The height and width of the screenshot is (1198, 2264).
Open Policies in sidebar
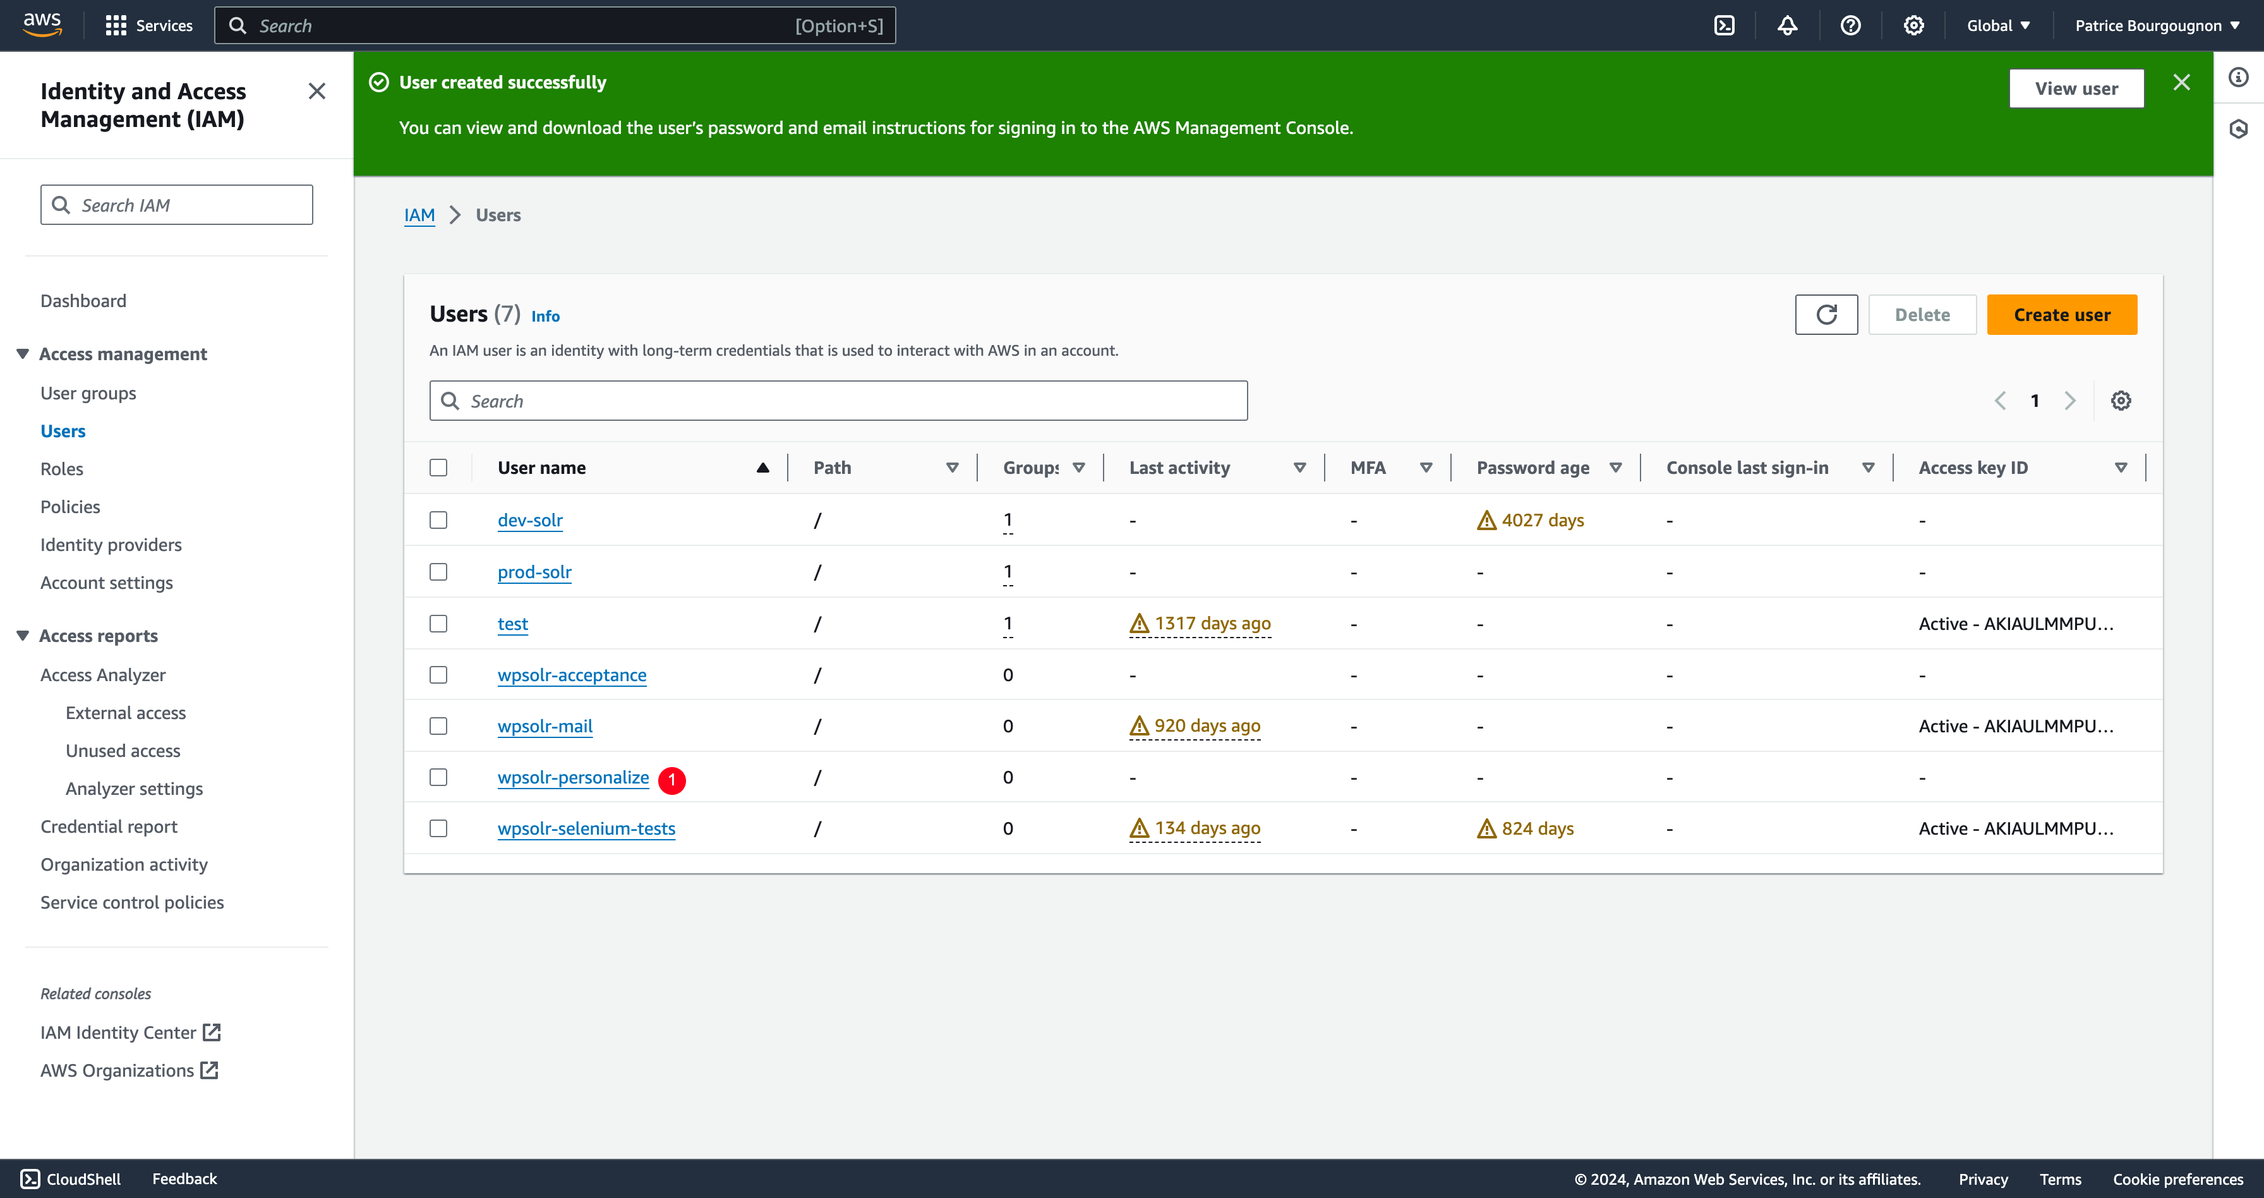[x=70, y=507]
